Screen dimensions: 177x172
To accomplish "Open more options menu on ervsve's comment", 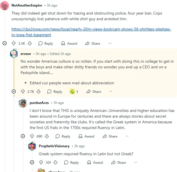I will tap(111, 92).
